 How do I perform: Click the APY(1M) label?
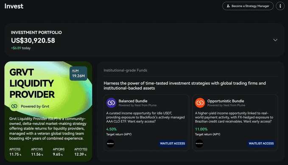(37, 149)
